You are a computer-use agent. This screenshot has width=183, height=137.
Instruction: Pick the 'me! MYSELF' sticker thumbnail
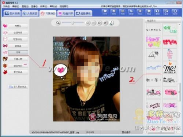pos(170,68)
